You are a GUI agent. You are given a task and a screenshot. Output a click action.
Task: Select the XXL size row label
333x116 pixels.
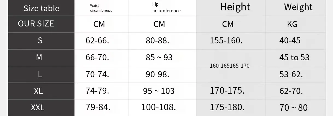tap(38, 107)
